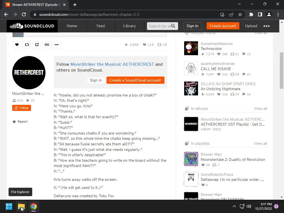Open AETHERCREST OST Playlist album
Viewport: 284px width, 213px height.
point(233,125)
